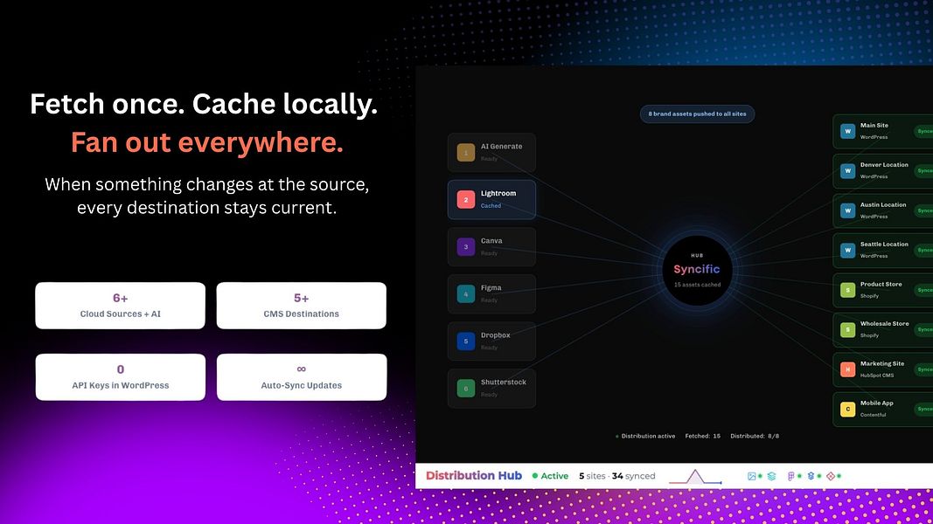Select the 'Mobile App' destination label
The width and height of the screenshot is (933, 524).
point(877,403)
